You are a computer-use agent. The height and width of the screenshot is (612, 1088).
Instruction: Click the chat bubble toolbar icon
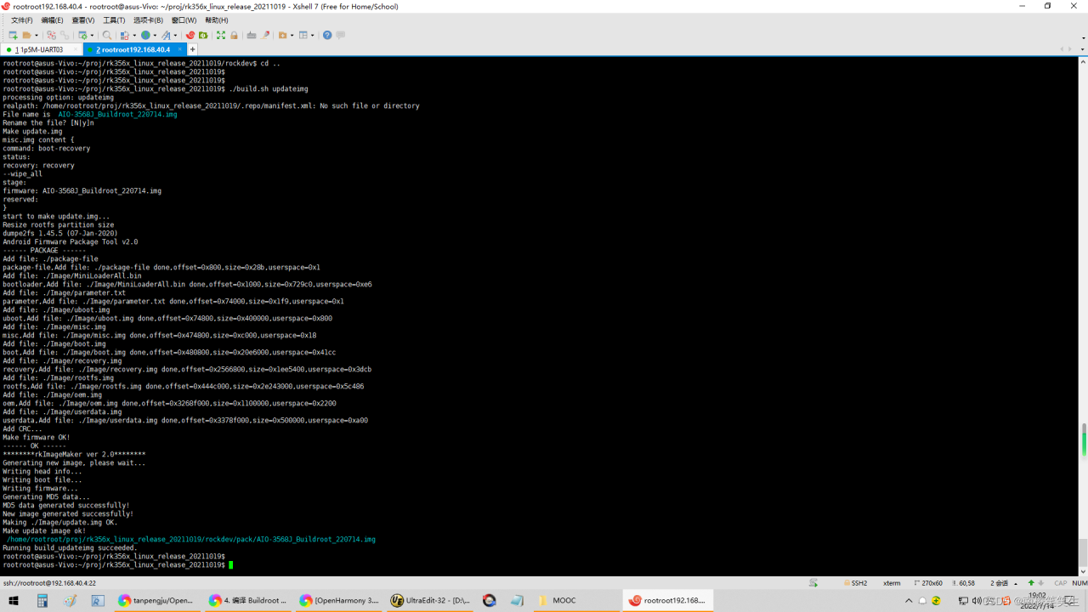tap(341, 35)
